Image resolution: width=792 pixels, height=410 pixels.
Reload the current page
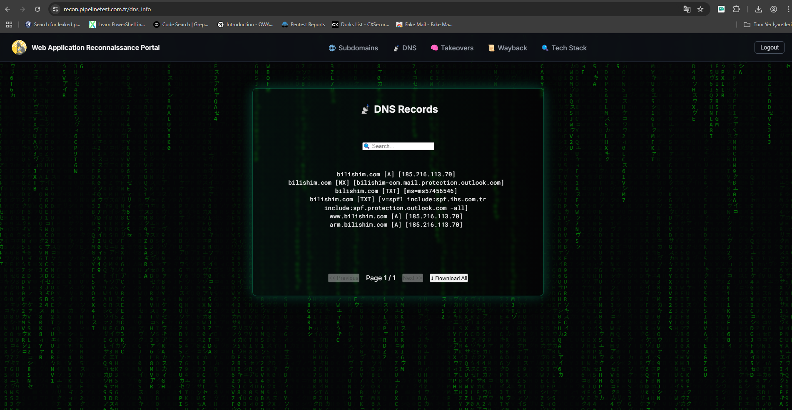[x=37, y=9]
